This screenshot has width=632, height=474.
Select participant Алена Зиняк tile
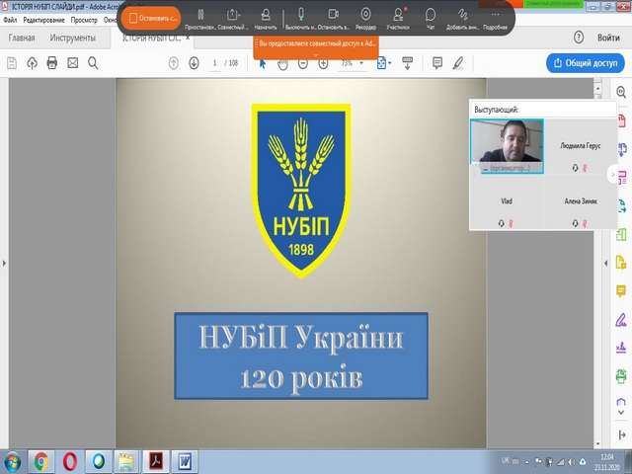(581, 202)
